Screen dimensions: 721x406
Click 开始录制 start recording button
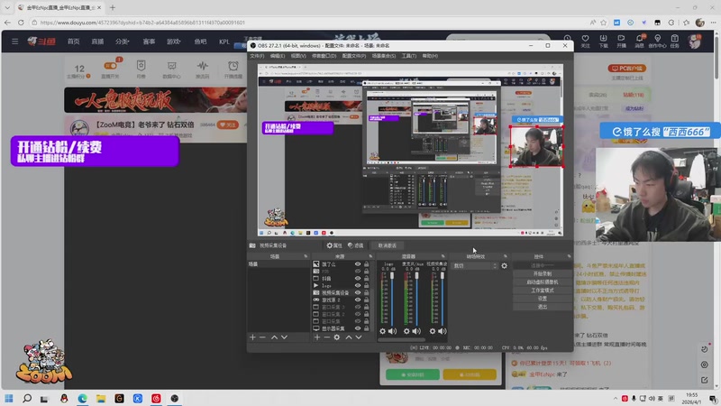(x=543, y=273)
